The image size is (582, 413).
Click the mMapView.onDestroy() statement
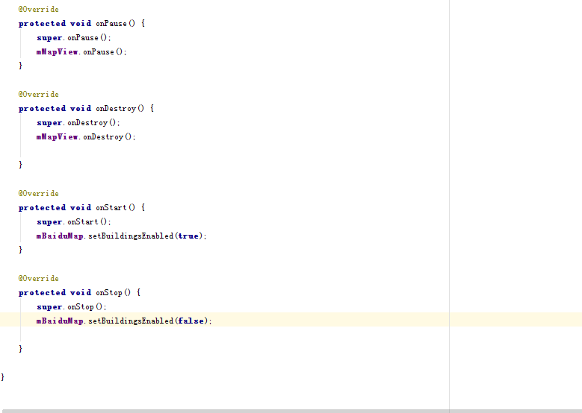[x=86, y=137]
